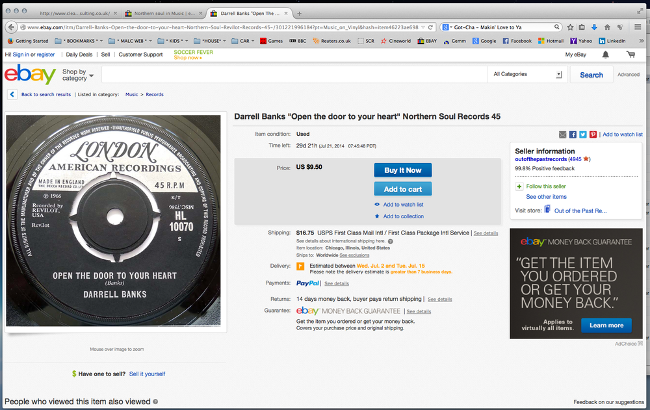This screenshot has width=650, height=410.
Task: Open the MALC WEB bookmarks folder
Action: pyautogui.click(x=130, y=41)
